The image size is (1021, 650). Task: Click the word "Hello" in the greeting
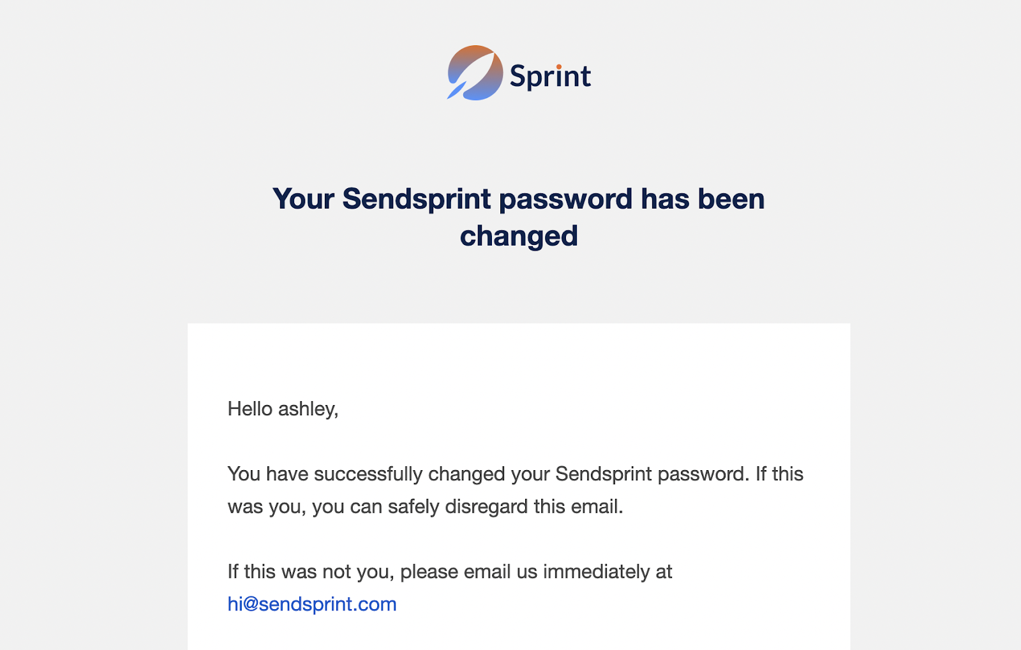tap(250, 409)
